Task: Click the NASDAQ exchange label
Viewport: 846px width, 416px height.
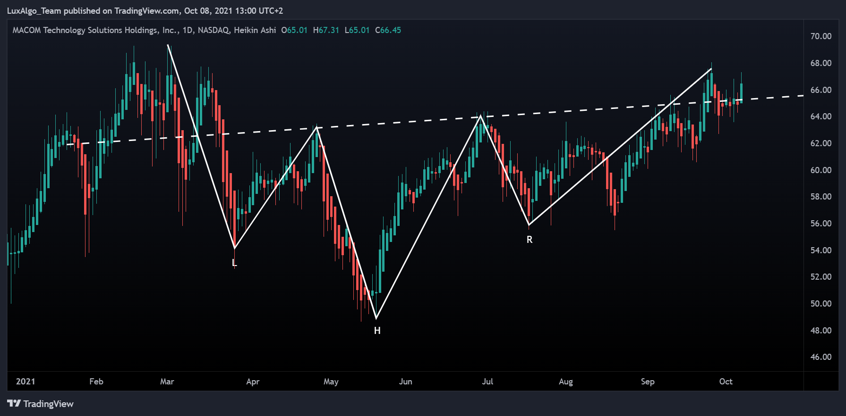Action: coord(214,30)
